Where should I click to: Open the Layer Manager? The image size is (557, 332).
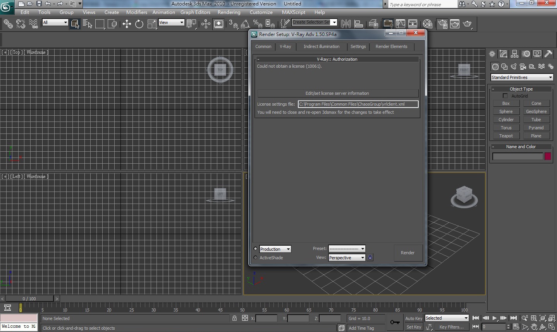click(x=373, y=24)
